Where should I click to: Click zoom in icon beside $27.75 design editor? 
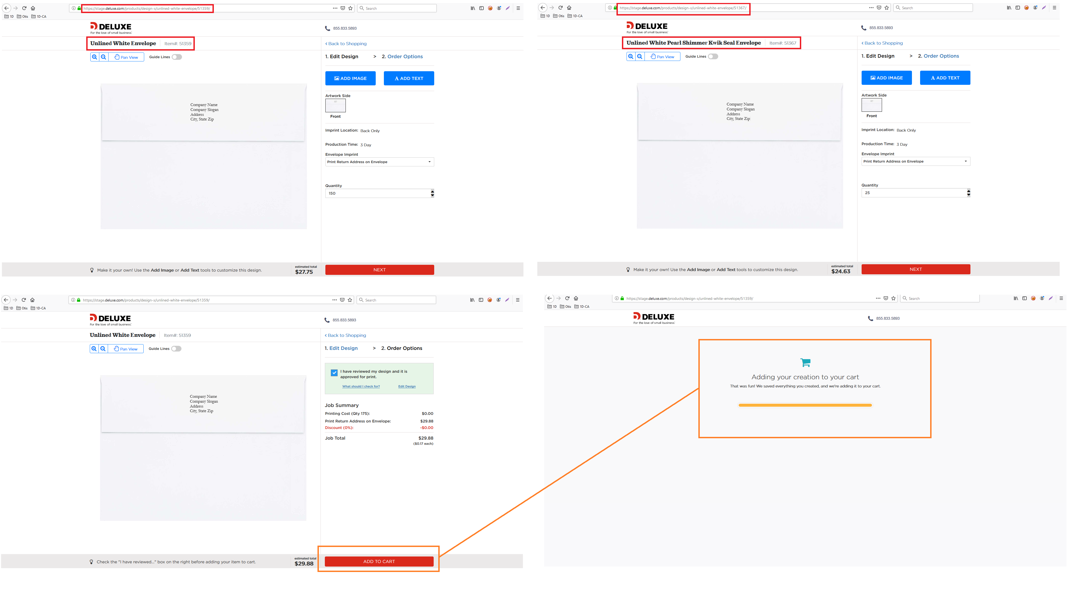coord(95,57)
